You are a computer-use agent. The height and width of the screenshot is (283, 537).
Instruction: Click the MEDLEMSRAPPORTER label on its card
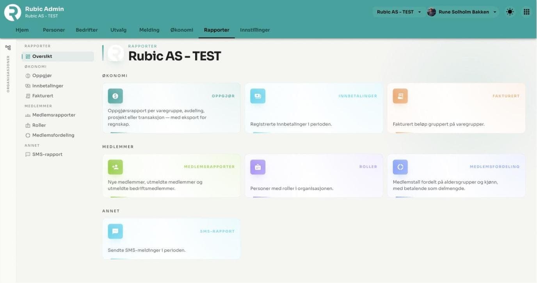[209, 167]
